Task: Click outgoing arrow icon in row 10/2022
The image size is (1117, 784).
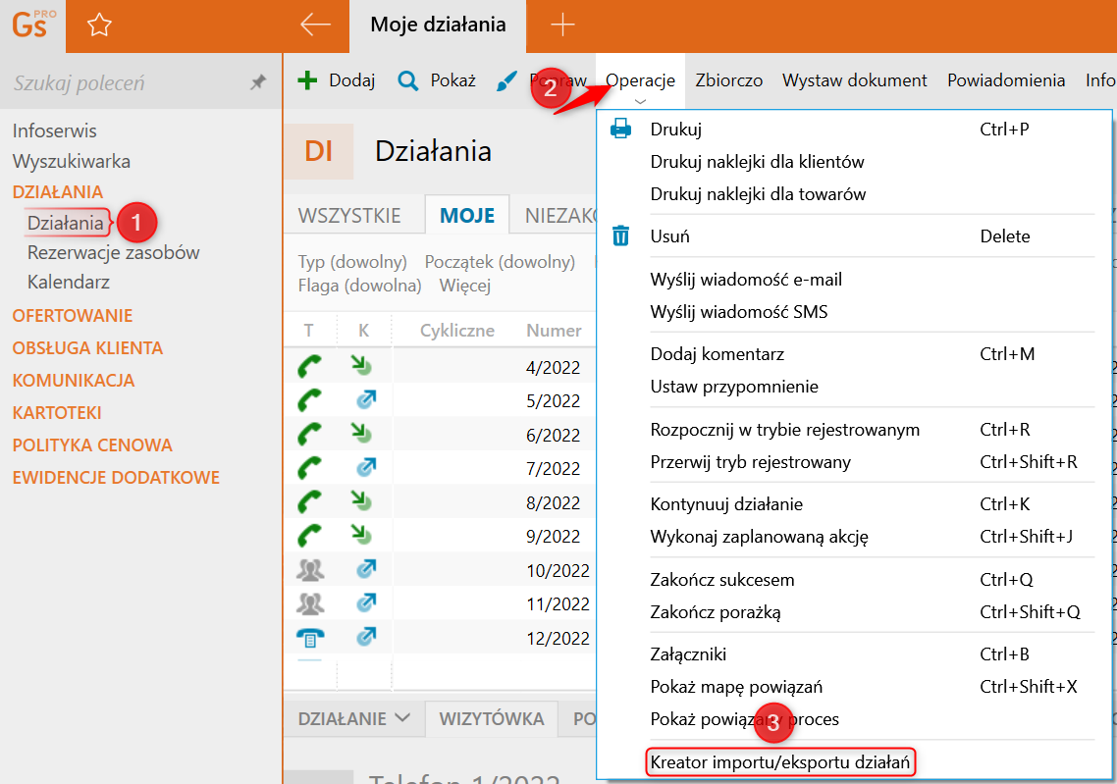Action: coord(366,568)
